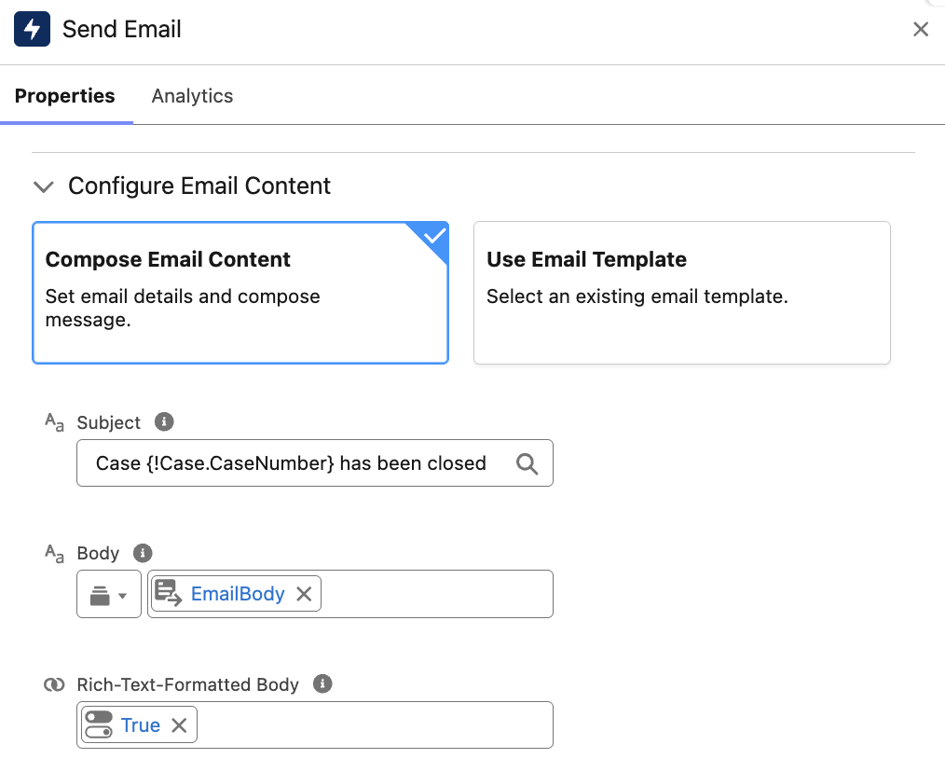Open the Subject field search magnifier
The height and width of the screenshot is (772, 945).
tap(527, 462)
